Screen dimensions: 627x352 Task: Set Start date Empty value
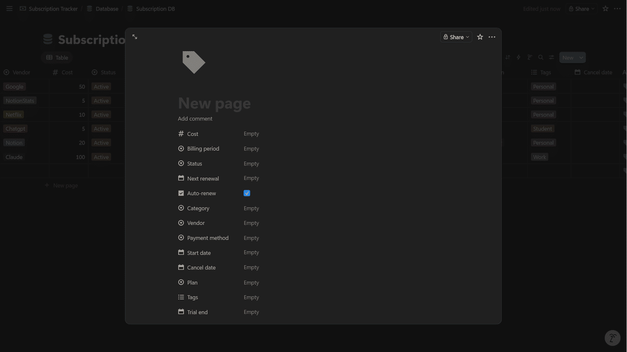(251, 252)
